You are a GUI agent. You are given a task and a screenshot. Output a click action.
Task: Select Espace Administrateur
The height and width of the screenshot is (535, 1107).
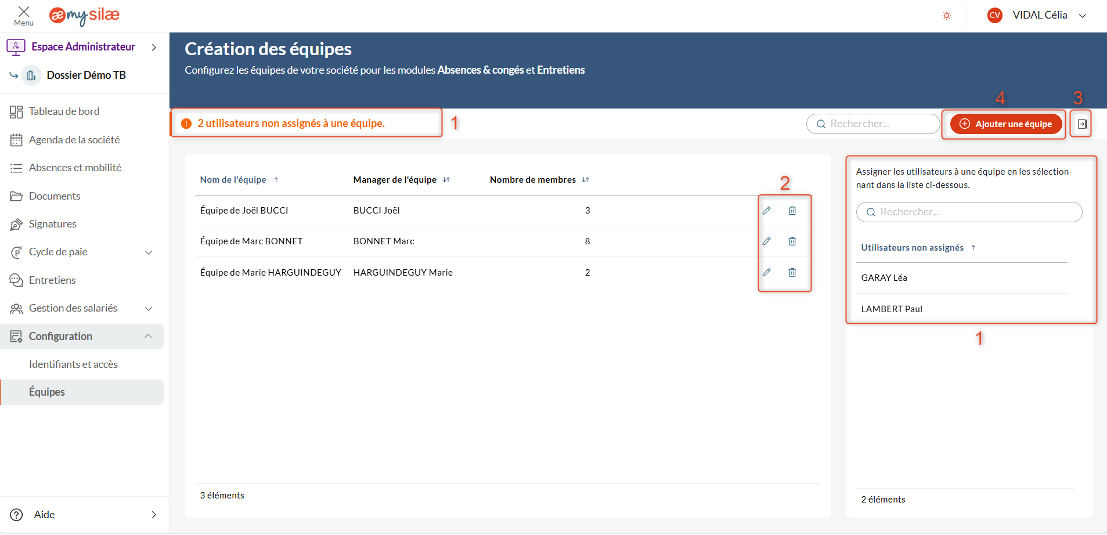83,46
